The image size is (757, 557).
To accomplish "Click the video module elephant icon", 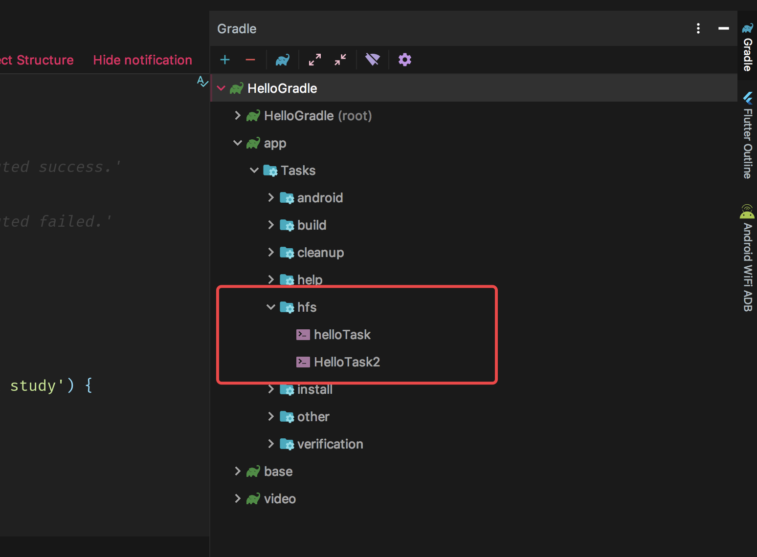I will click(253, 499).
